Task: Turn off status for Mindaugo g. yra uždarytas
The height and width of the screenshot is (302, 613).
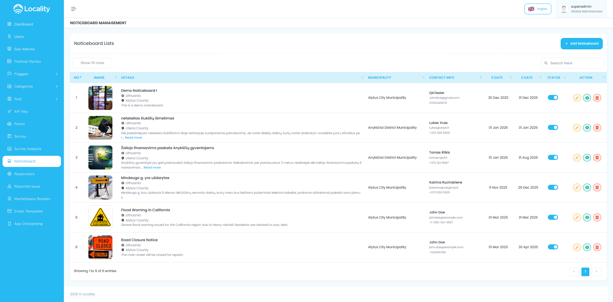Action: [x=553, y=187]
